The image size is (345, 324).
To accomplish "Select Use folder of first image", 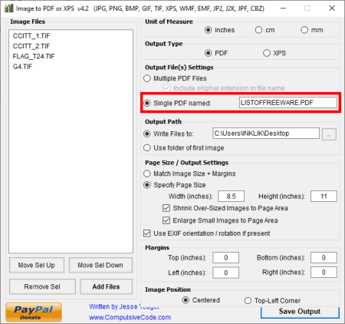I will [147, 147].
